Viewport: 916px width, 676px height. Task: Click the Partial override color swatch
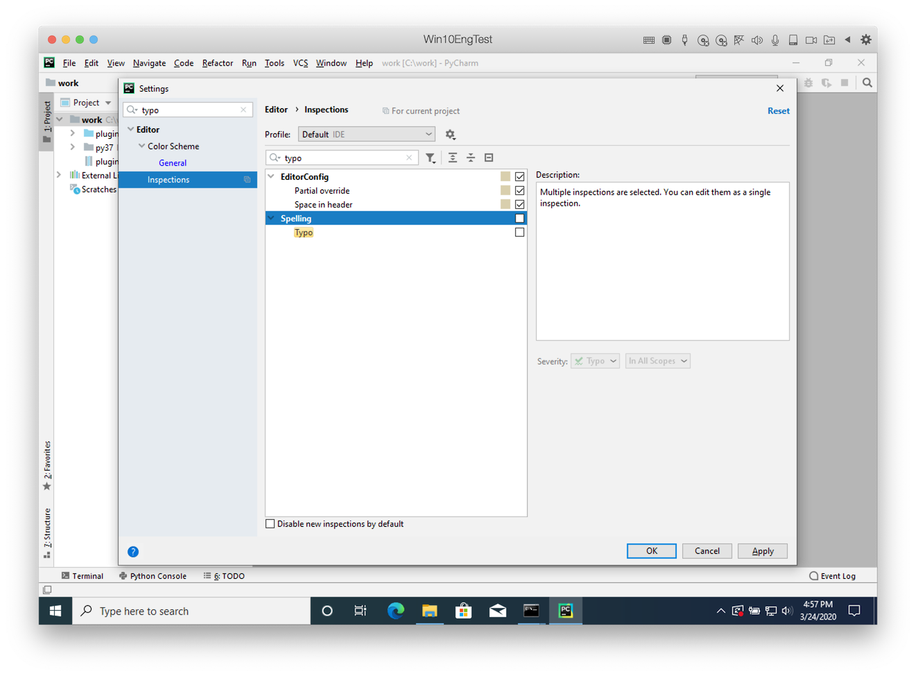click(505, 190)
